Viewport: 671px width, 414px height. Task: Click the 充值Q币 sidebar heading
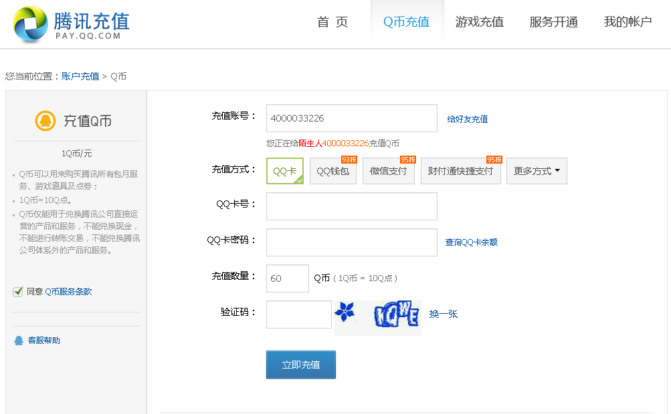[x=87, y=121]
